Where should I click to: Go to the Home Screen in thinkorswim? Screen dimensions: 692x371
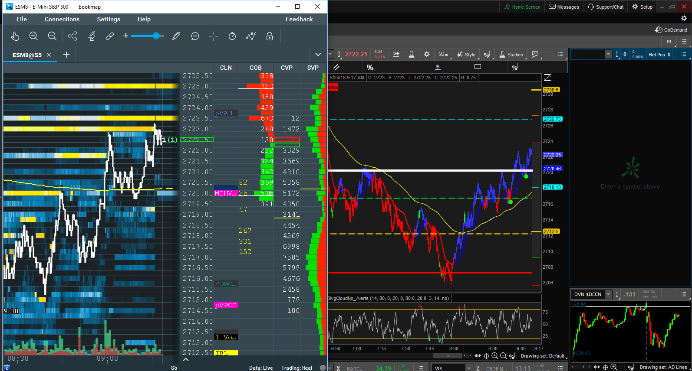click(522, 7)
